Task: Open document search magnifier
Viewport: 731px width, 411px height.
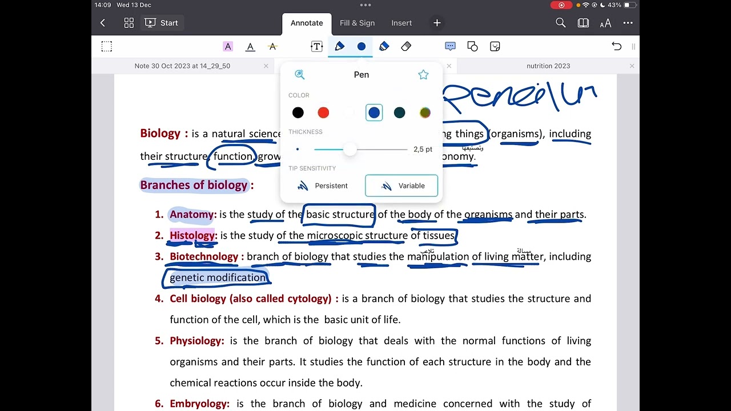Action: pos(561,23)
